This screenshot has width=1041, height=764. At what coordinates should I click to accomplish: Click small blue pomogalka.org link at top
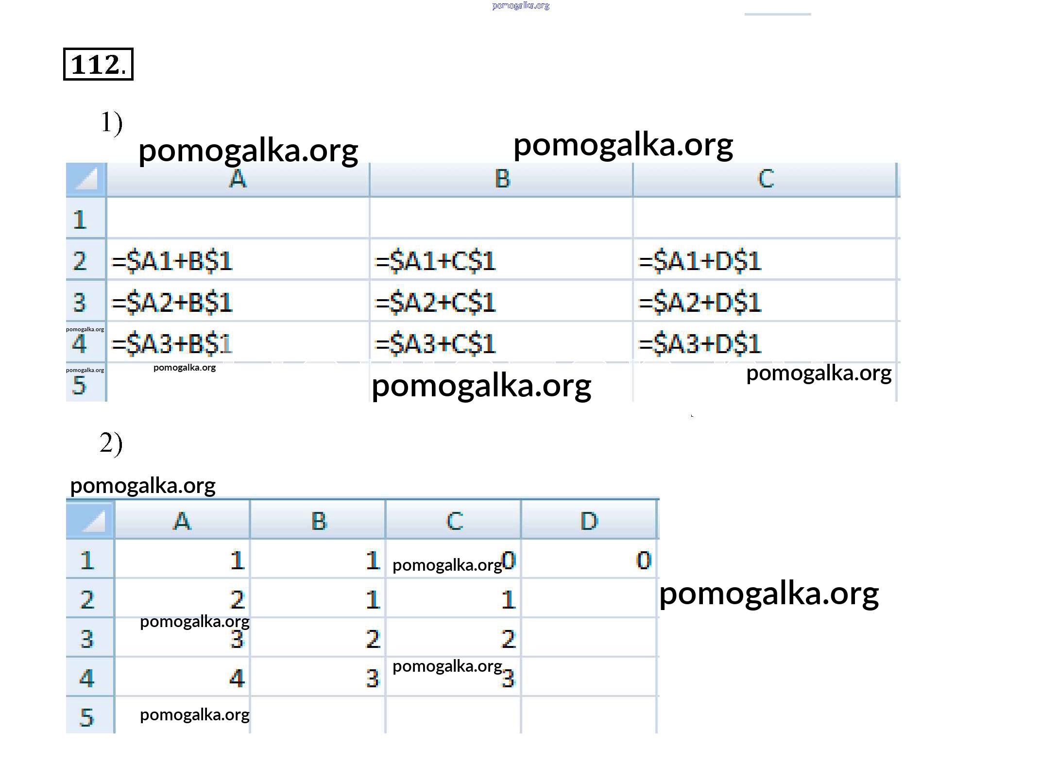520,6
